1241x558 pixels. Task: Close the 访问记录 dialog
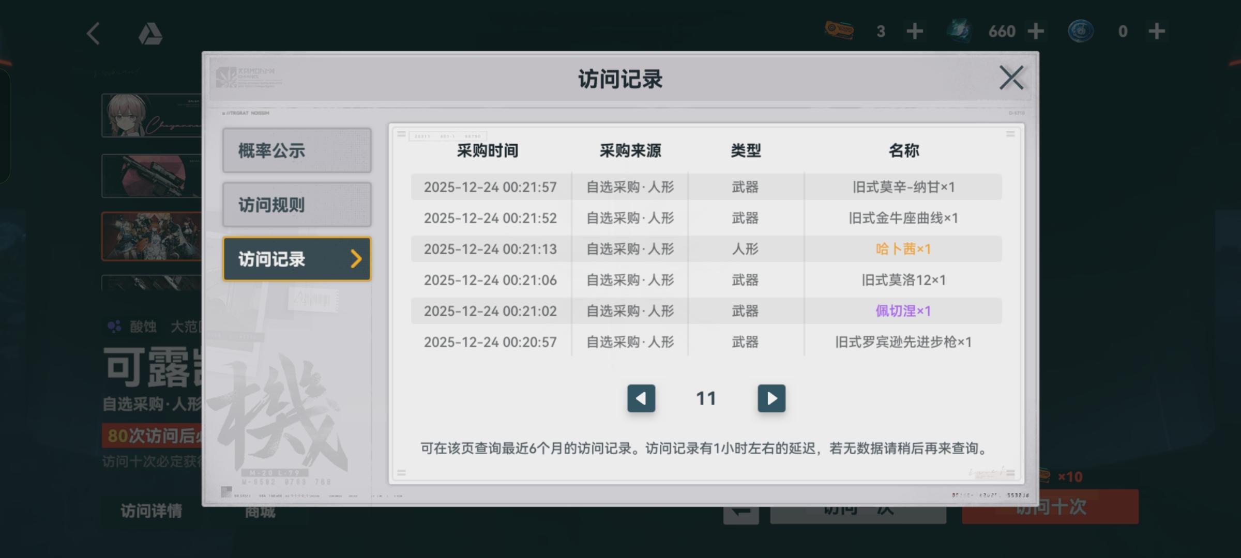[1011, 78]
